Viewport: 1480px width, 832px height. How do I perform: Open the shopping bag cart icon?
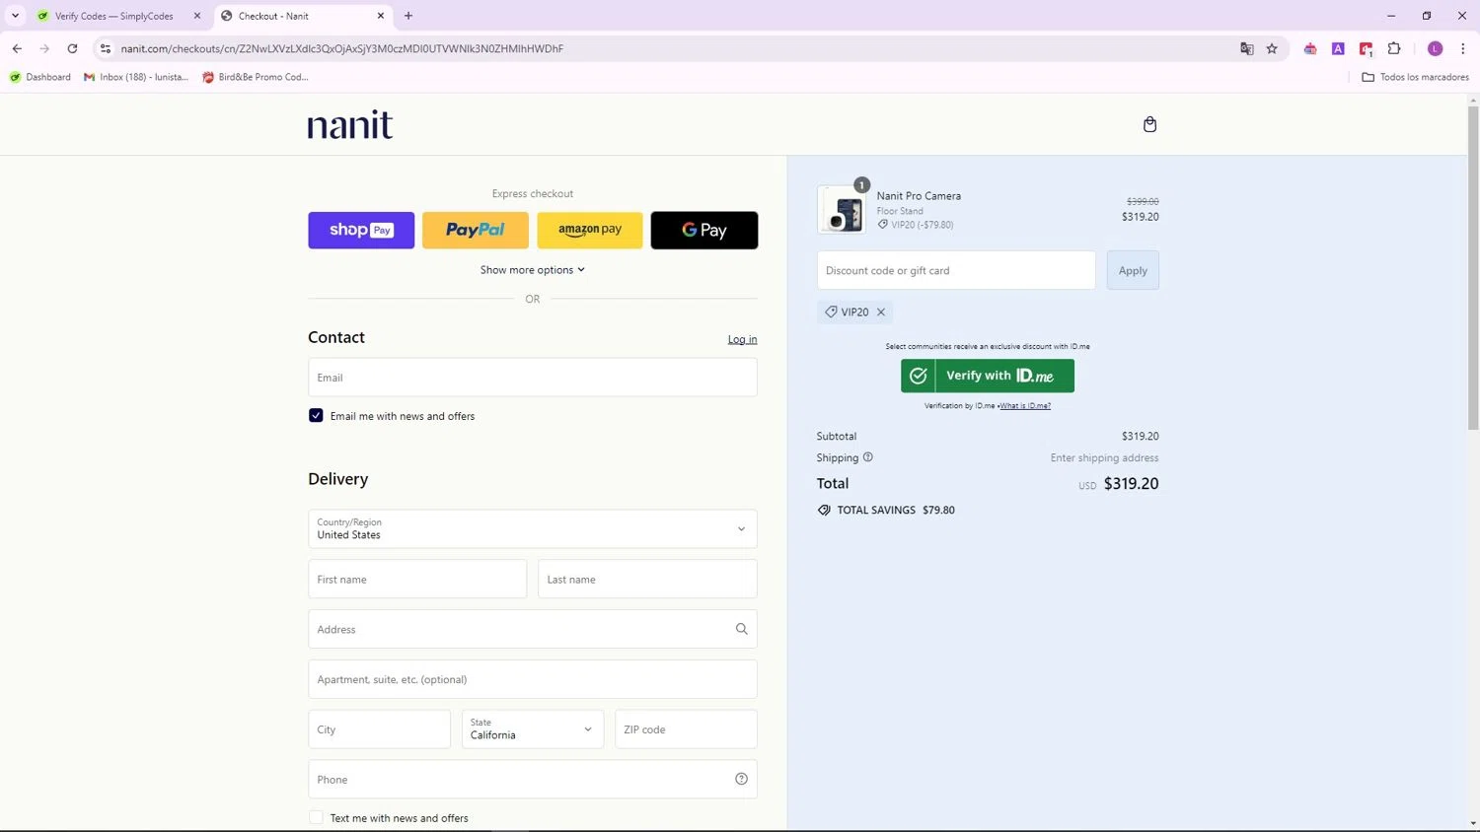coord(1149,124)
